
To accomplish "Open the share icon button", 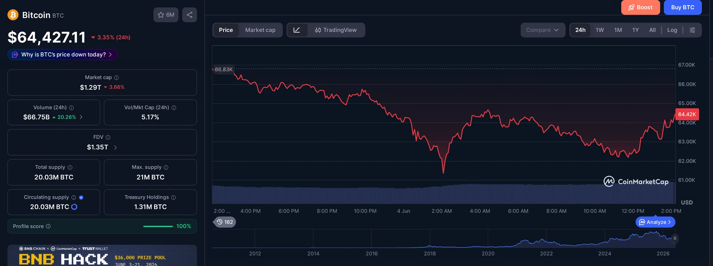I will (189, 15).
